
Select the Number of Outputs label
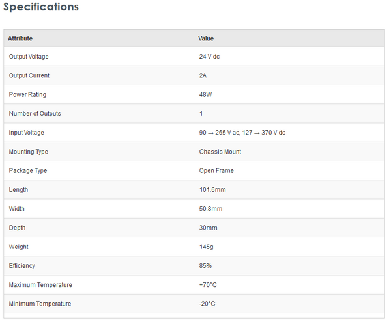coord(35,114)
